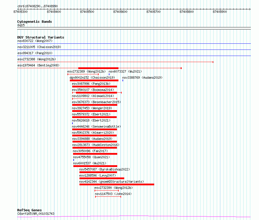Click esv3540107 (Boomsma2014) label

tap(93, 90)
